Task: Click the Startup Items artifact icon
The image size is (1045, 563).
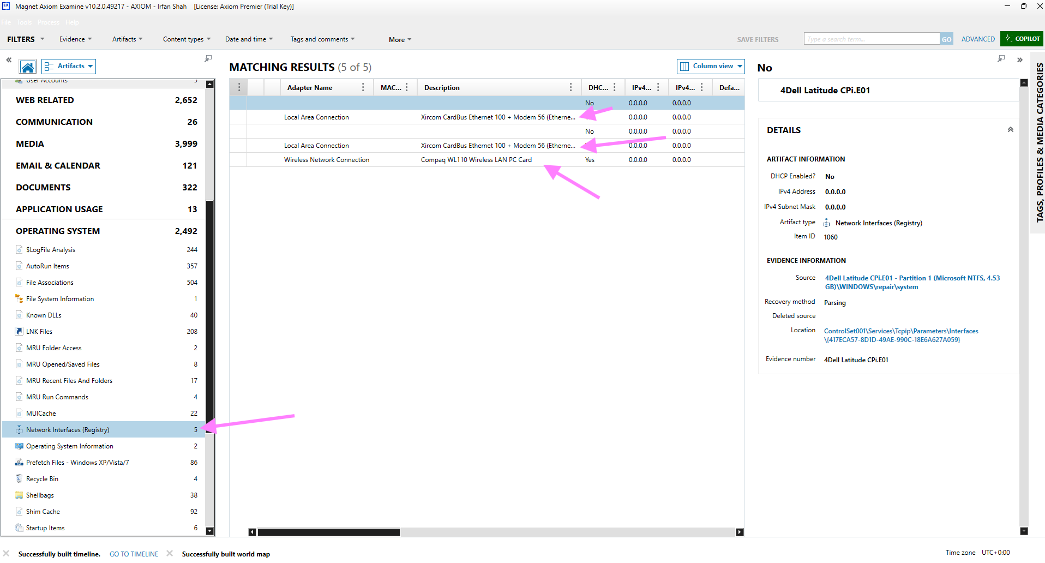Action: coord(19,528)
